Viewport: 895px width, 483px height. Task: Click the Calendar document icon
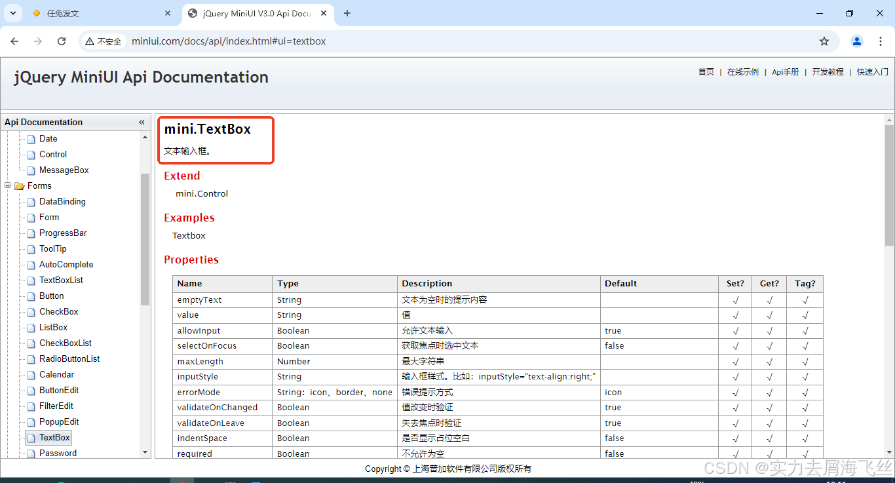[31, 374]
